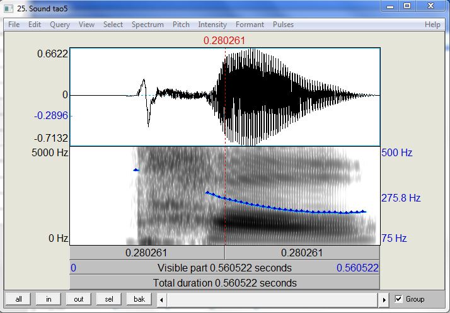Click the horizontal scrollbar track
Screen dimensions: 450x313
pos(273,300)
